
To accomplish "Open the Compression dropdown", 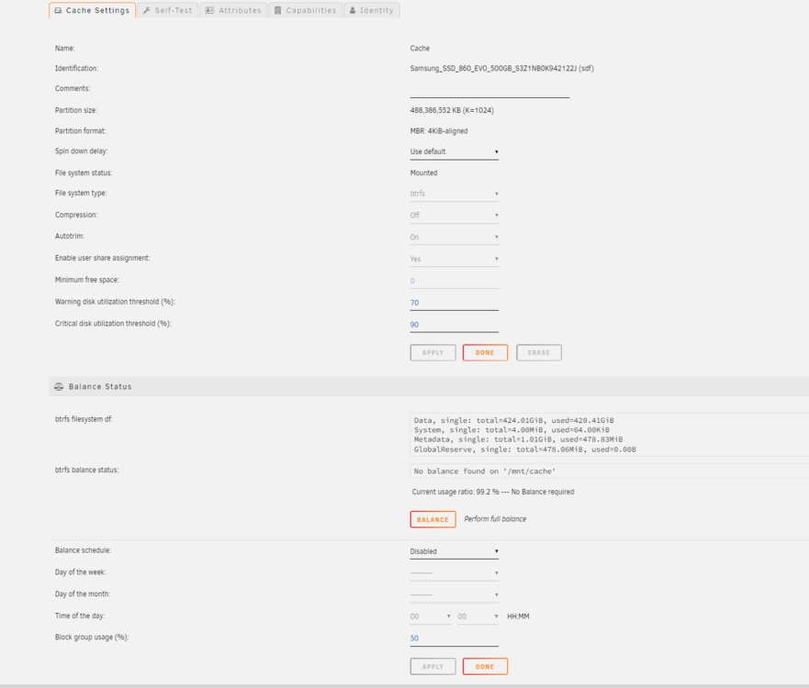I will (454, 216).
